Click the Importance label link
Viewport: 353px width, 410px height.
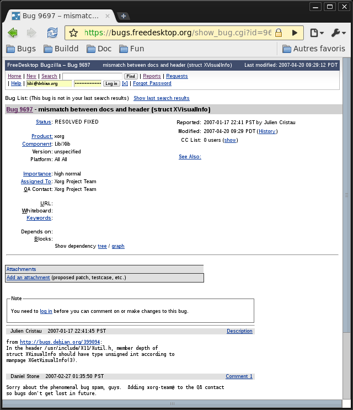(x=37, y=174)
